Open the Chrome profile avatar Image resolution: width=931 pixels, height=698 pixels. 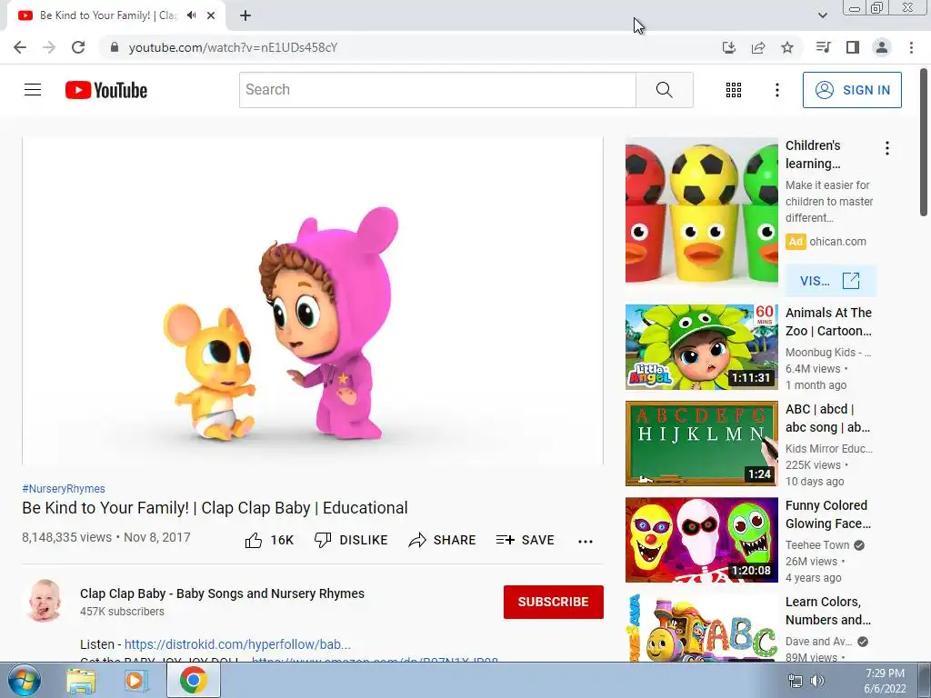882,47
